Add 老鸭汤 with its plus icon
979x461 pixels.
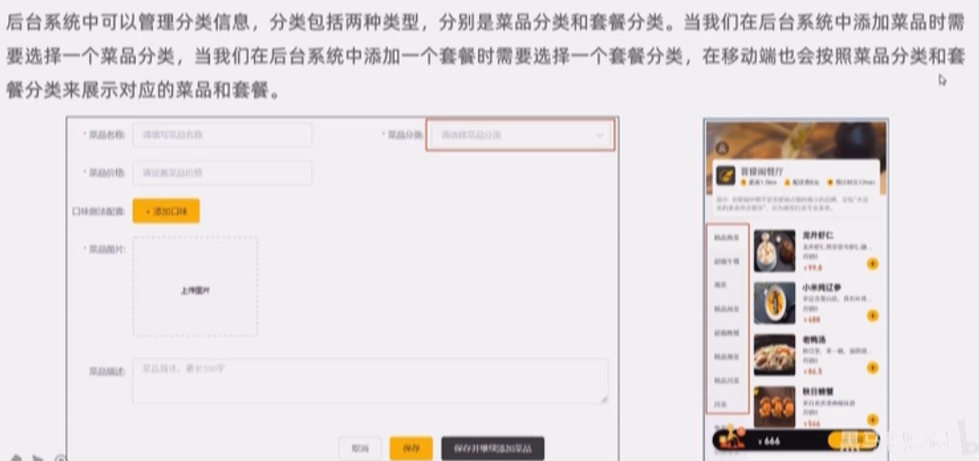coord(872,368)
